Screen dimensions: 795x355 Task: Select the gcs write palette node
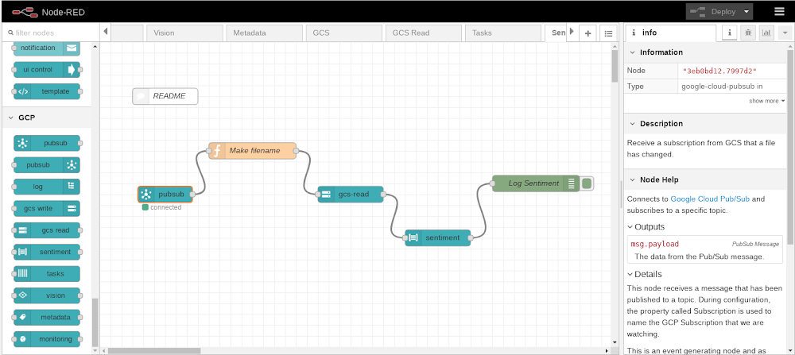pos(47,209)
